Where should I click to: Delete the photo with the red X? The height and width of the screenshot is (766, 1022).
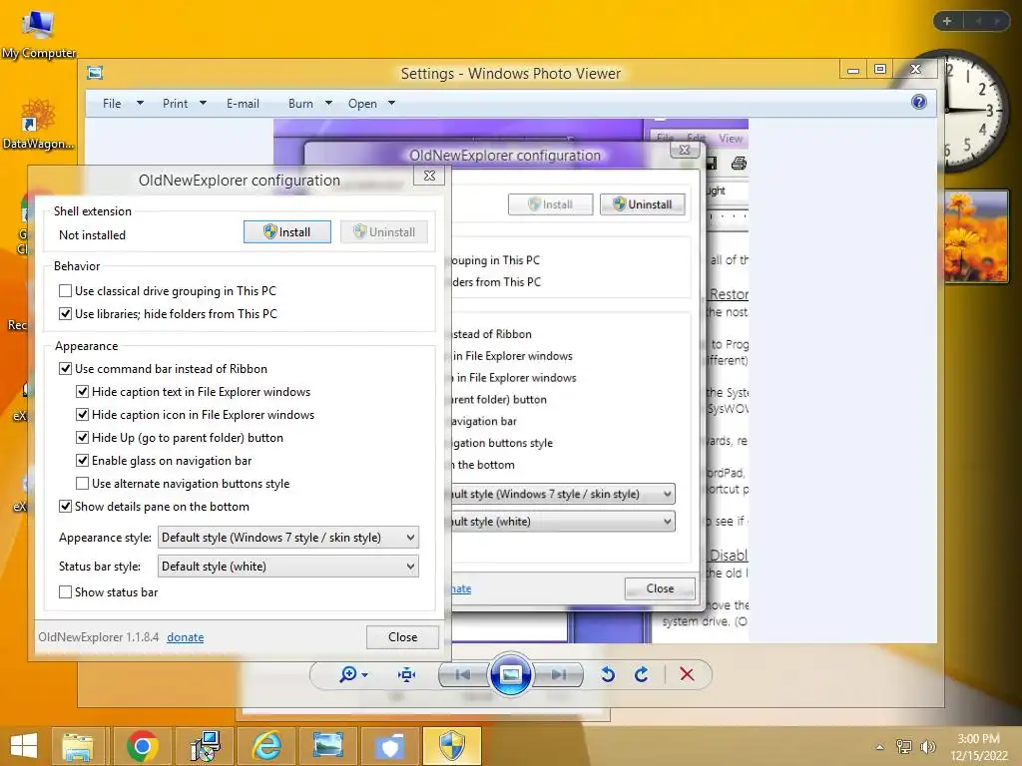pyautogui.click(x=687, y=674)
